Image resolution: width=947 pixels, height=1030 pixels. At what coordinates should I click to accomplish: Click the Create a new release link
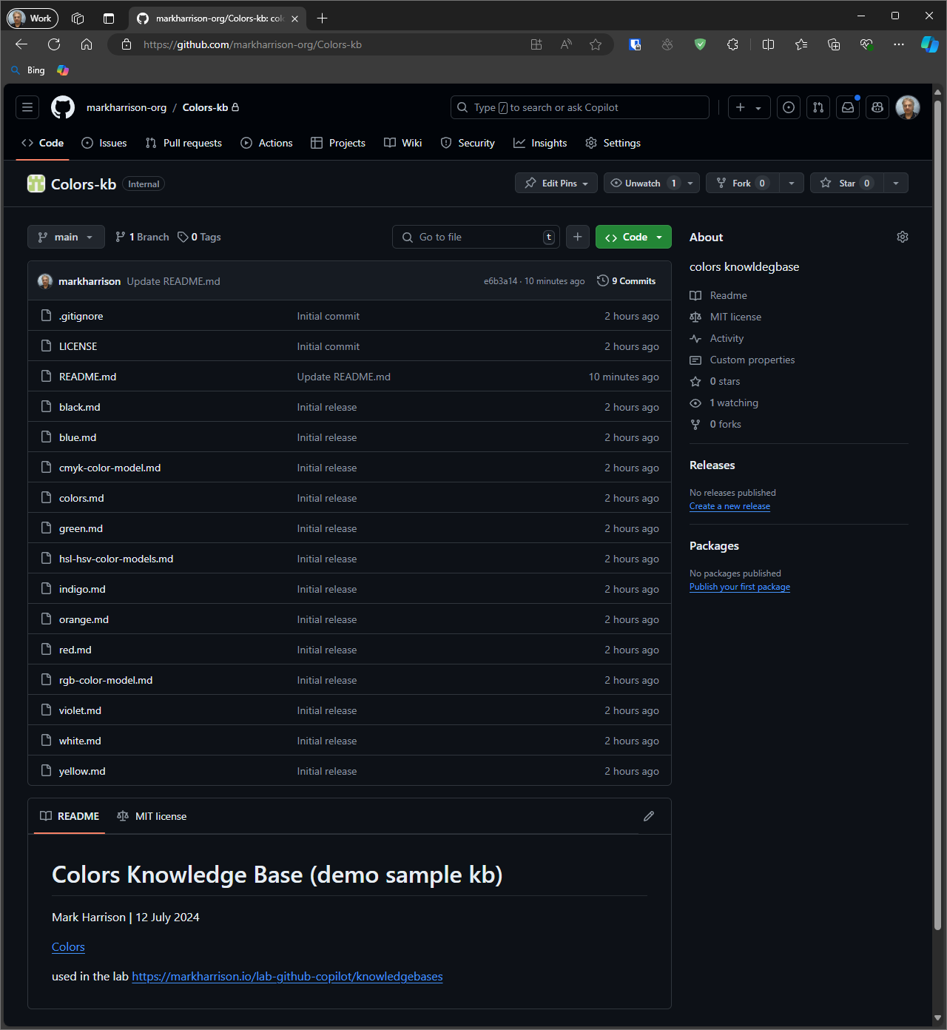pyautogui.click(x=729, y=506)
